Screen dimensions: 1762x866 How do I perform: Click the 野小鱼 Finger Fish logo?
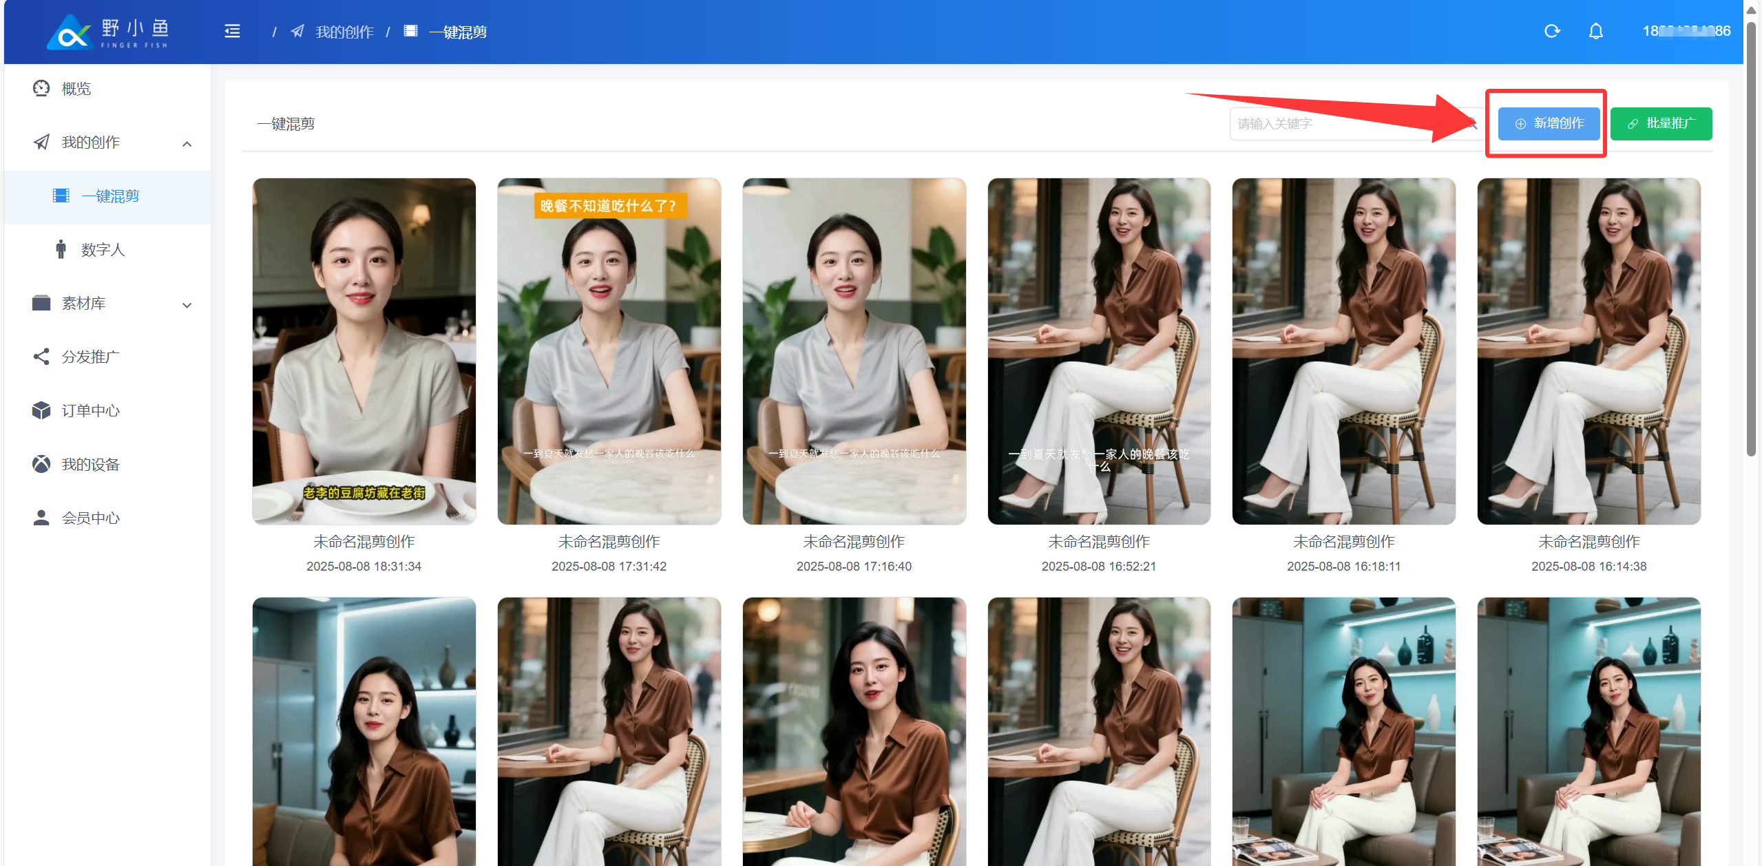click(x=109, y=32)
